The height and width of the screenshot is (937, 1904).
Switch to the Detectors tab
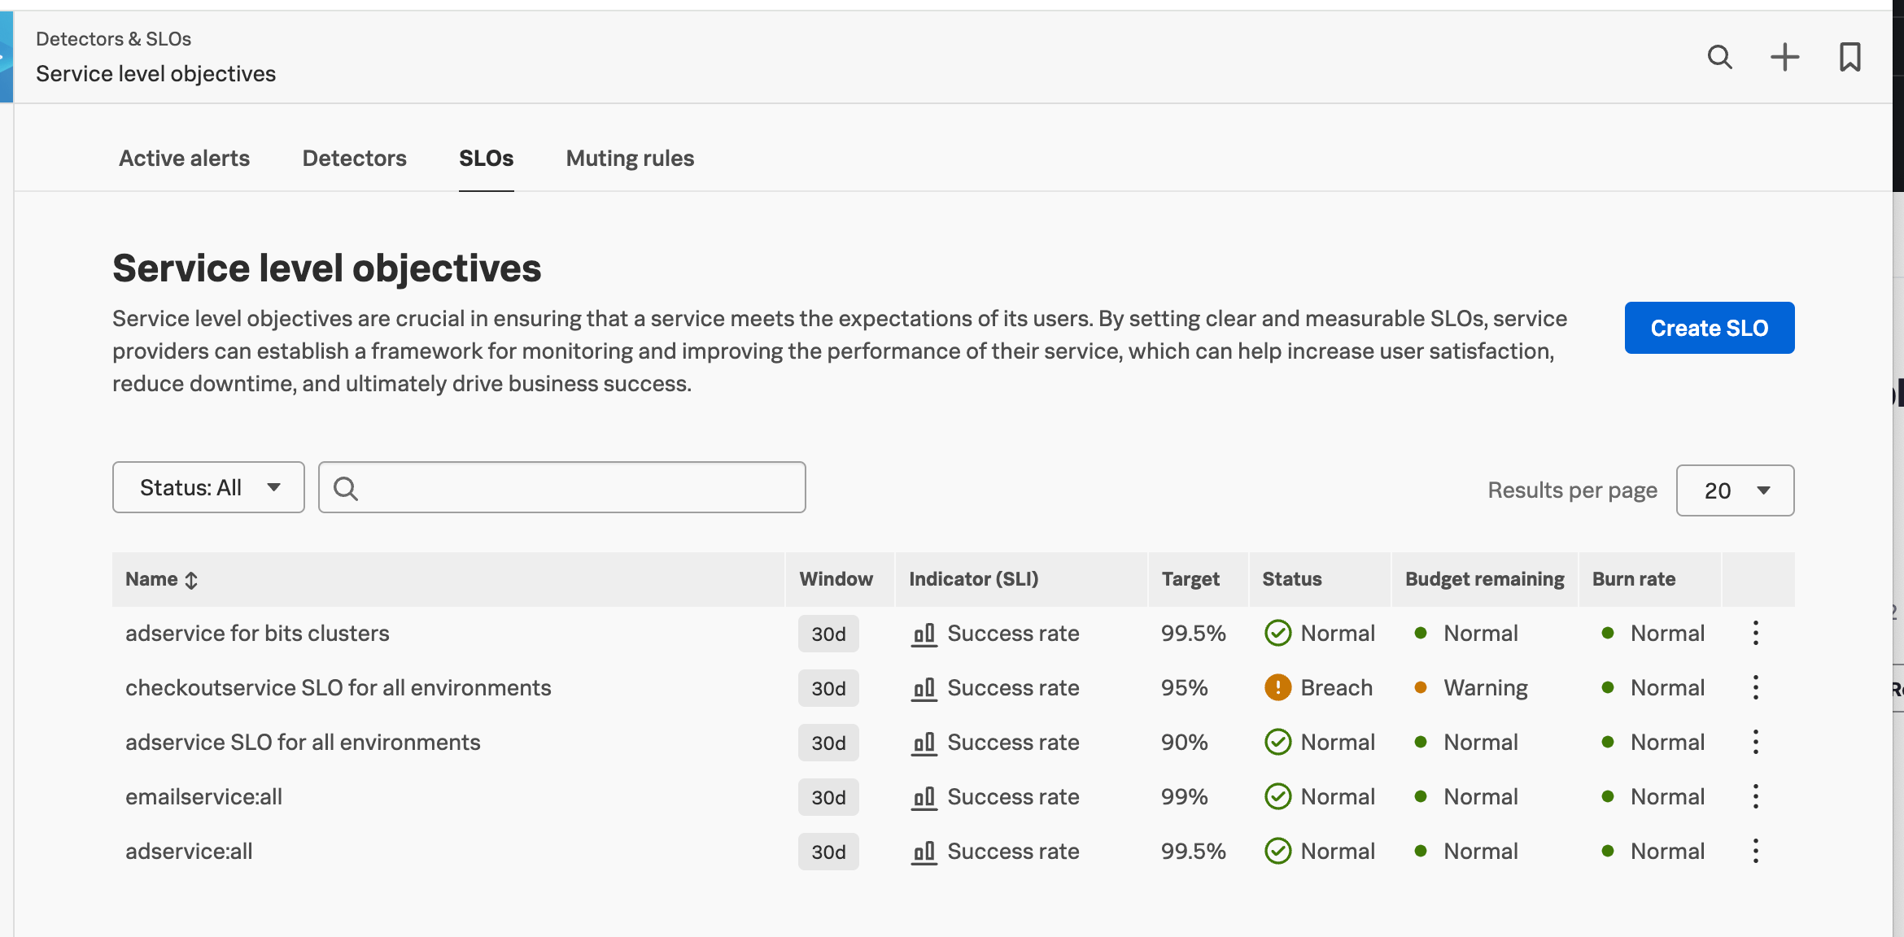coord(354,158)
